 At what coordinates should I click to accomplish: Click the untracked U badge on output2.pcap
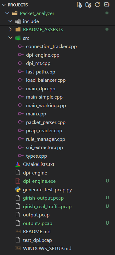tap(107, 223)
